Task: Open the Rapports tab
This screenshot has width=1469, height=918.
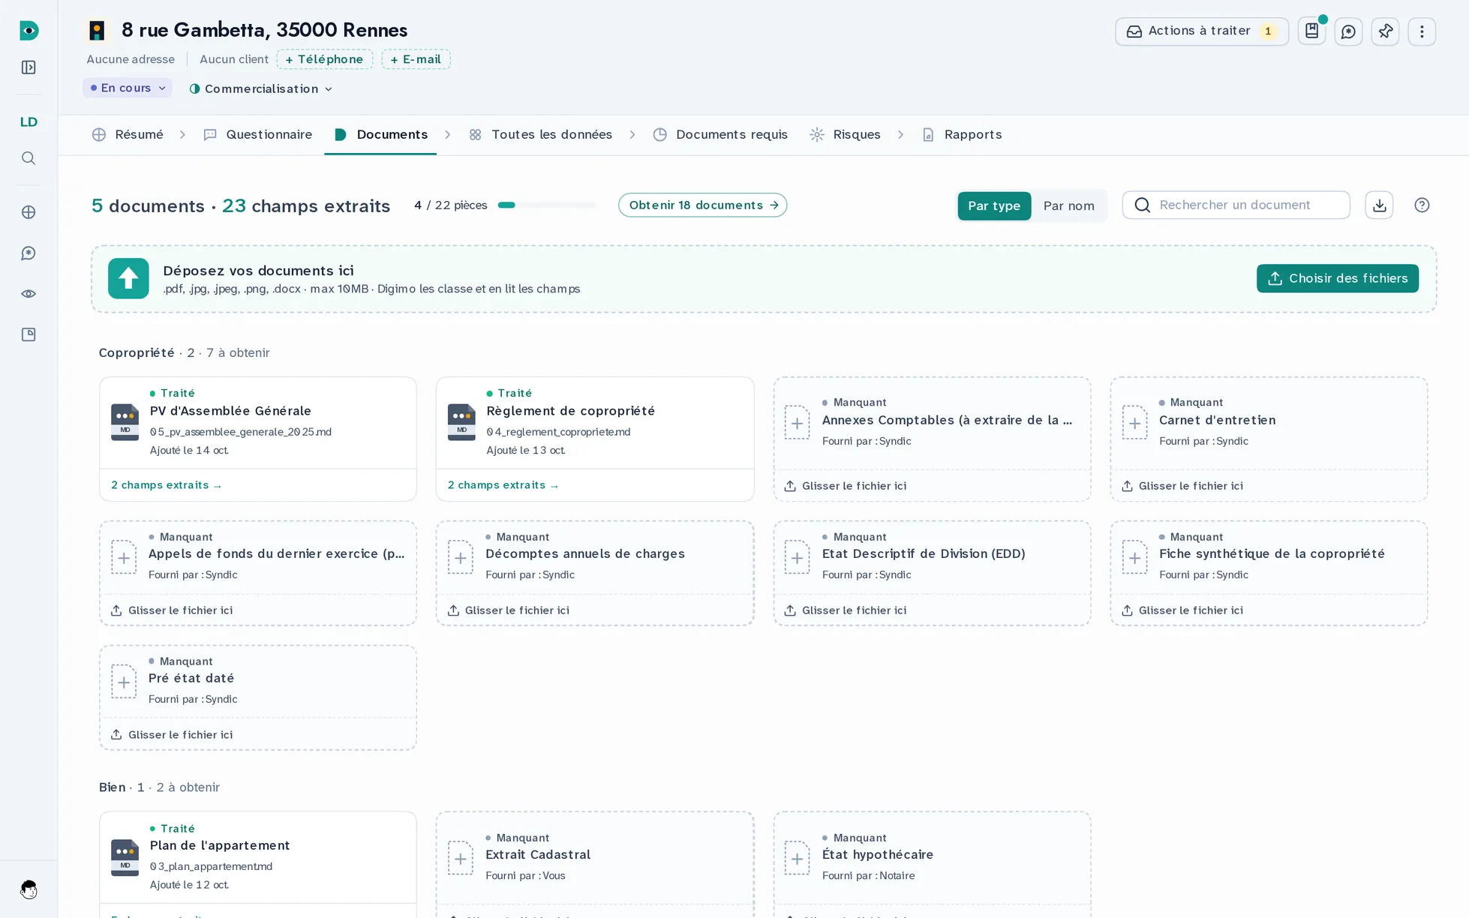Action: [x=962, y=134]
